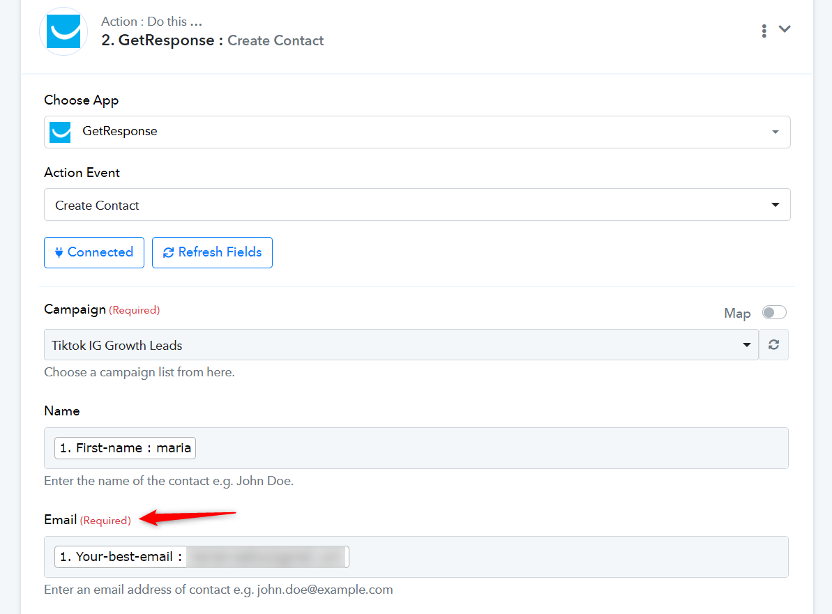Collapse the GetResponse action step chevron
Image resolution: width=832 pixels, height=614 pixels.
pyautogui.click(x=785, y=29)
